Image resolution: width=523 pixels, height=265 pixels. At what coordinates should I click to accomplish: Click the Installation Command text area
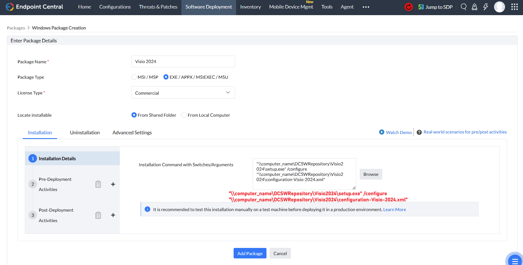pos(304,174)
